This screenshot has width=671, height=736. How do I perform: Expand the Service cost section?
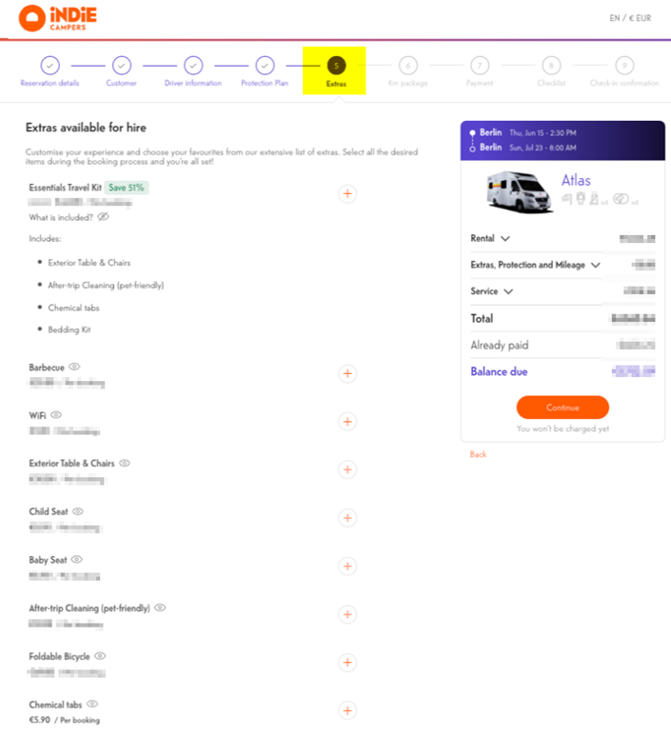click(x=508, y=292)
